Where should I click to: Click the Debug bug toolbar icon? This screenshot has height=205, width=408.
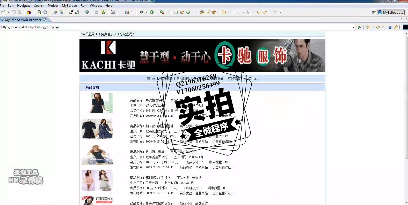141,12
